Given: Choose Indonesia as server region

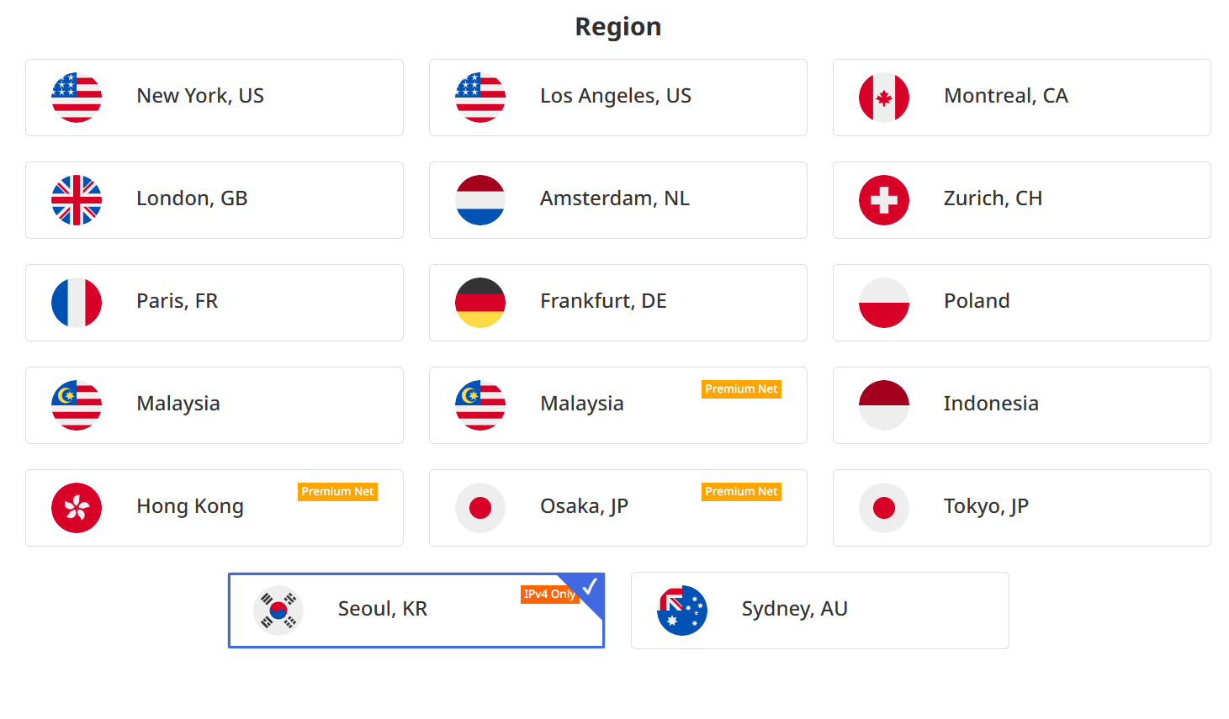Looking at the screenshot, I should [1022, 405].
